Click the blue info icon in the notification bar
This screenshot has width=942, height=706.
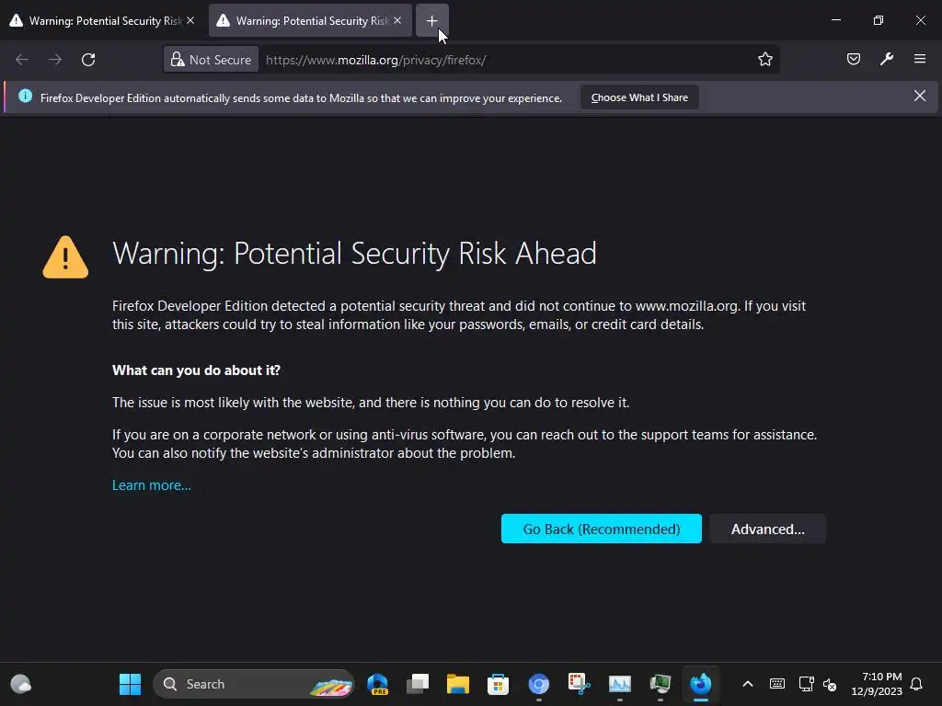(25, 96)
